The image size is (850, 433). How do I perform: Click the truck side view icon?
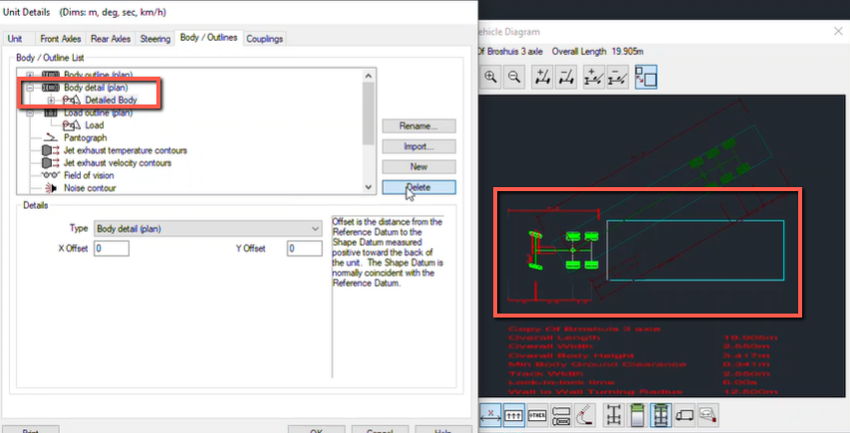pyautogui.click(x=685, y=415)
